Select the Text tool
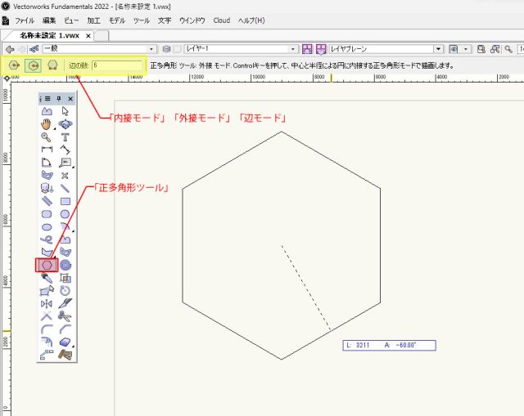 tap(65, 137)
